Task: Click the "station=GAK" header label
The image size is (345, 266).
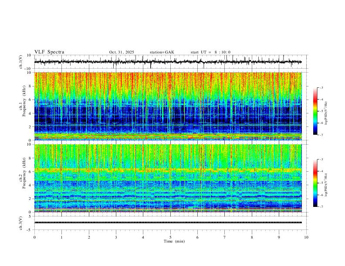Action: pyautogui.click(x=162, y=52)
